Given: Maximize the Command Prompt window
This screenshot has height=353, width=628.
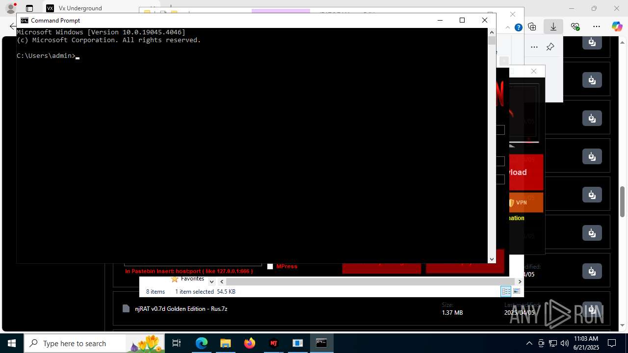Looking at the screenshot, I should [462, 20].
